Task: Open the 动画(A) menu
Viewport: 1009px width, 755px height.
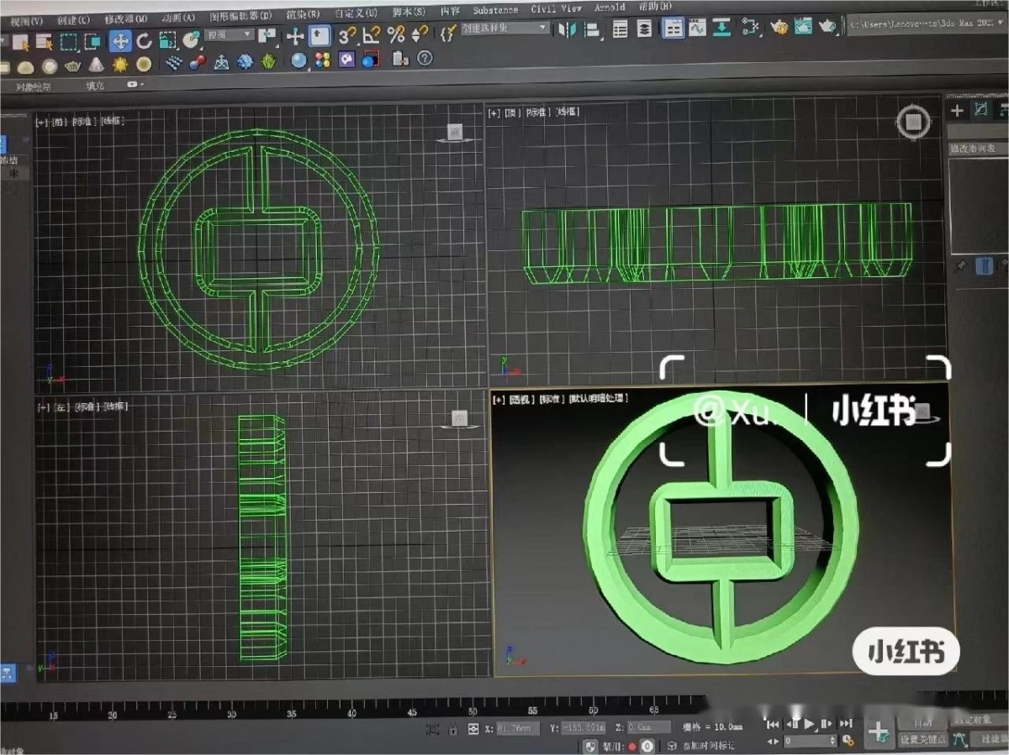Action: point(177,18)
